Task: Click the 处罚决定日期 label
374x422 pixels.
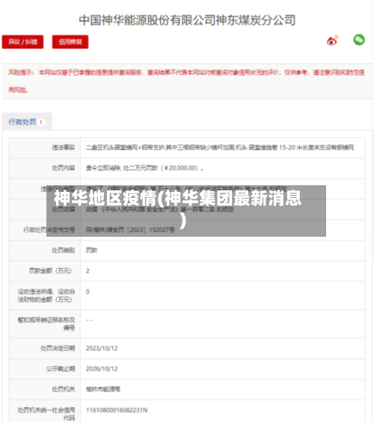Action: (x=58, y=348)
